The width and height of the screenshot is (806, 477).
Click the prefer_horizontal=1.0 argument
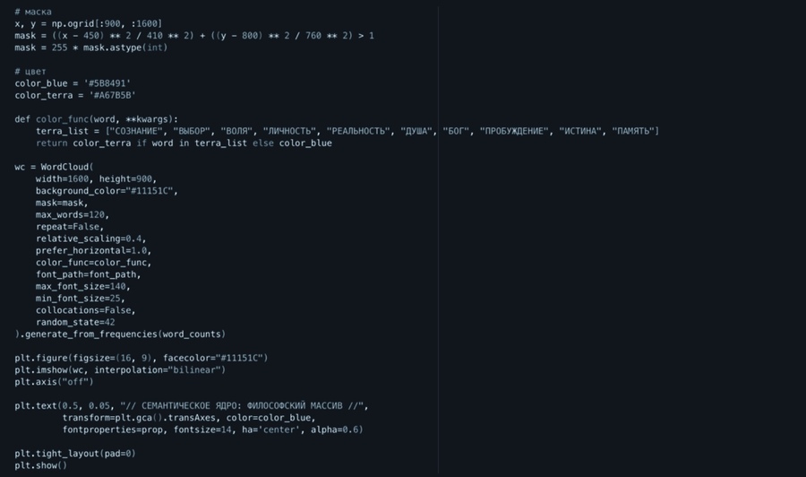[91, 250]
